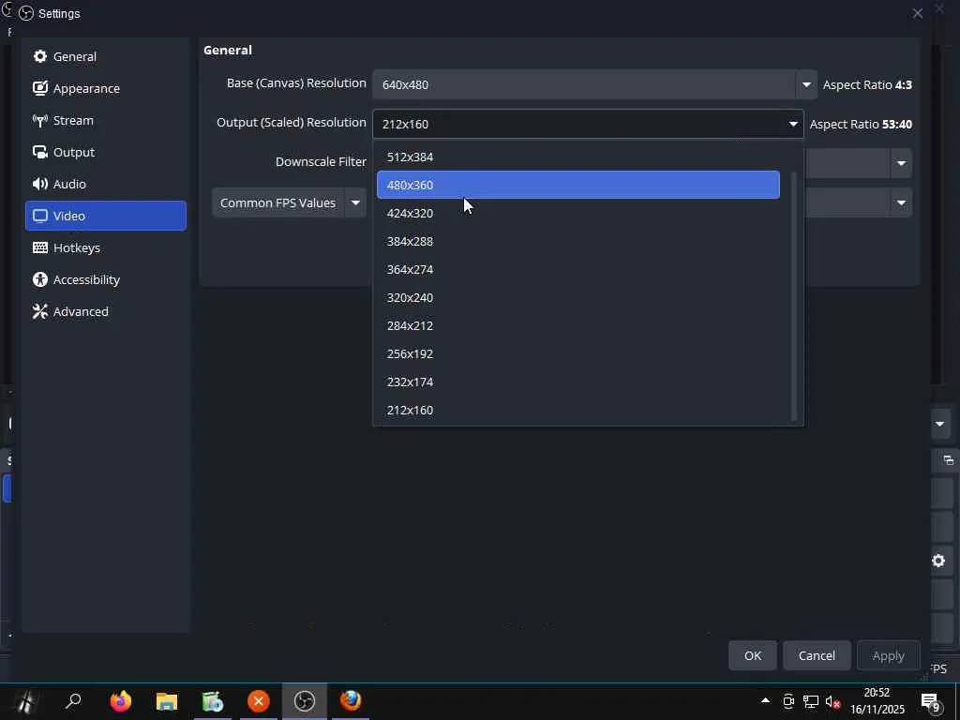Click the resolution list scrollbar
The height and width of the screenshot is (720, 960).
[x=794, y=296]
